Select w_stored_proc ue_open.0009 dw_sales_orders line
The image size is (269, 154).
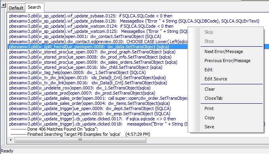pyautogui.click(x=93, y=62)
